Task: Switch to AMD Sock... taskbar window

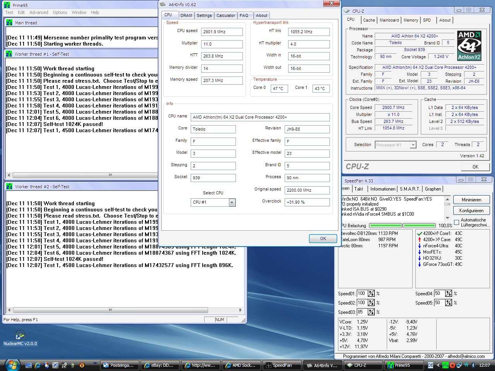Action: (241, 365)
